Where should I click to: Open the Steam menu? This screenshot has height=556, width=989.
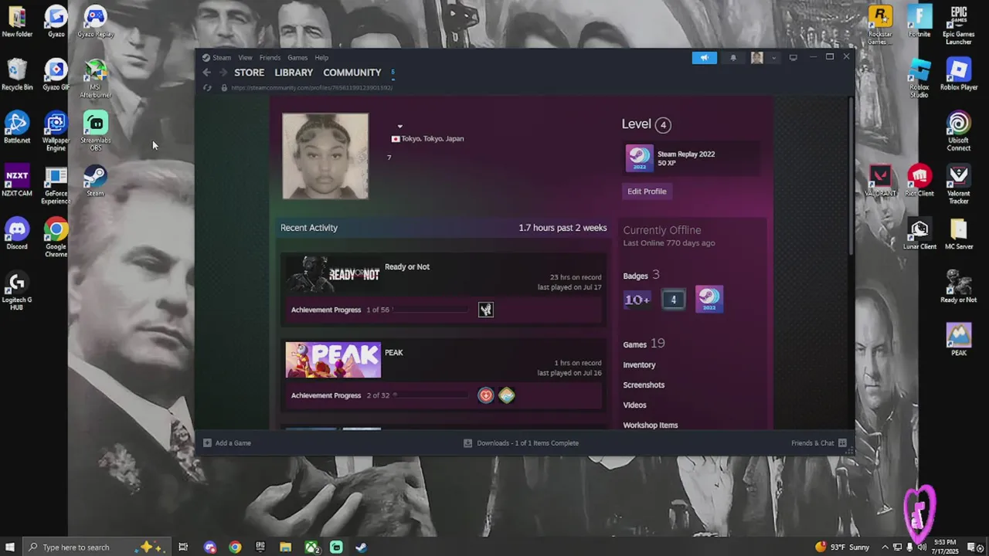point(222,58)
